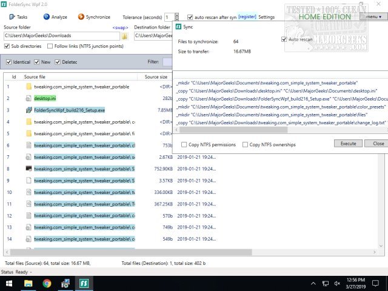Screen dimensions: 388x291
Task: Sort by Source size column header
Action: click(156, 77)
